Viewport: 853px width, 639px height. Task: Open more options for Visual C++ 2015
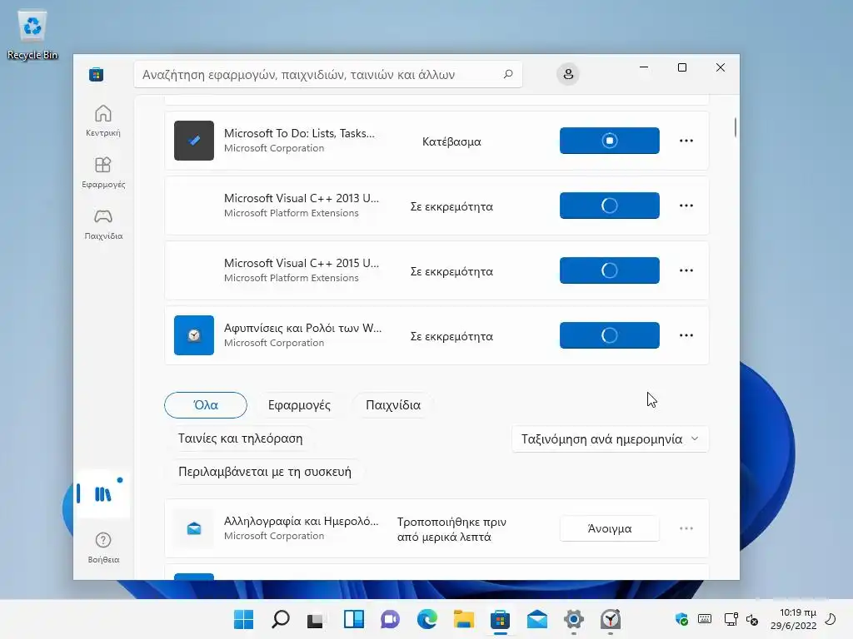(x=686, y=270)
